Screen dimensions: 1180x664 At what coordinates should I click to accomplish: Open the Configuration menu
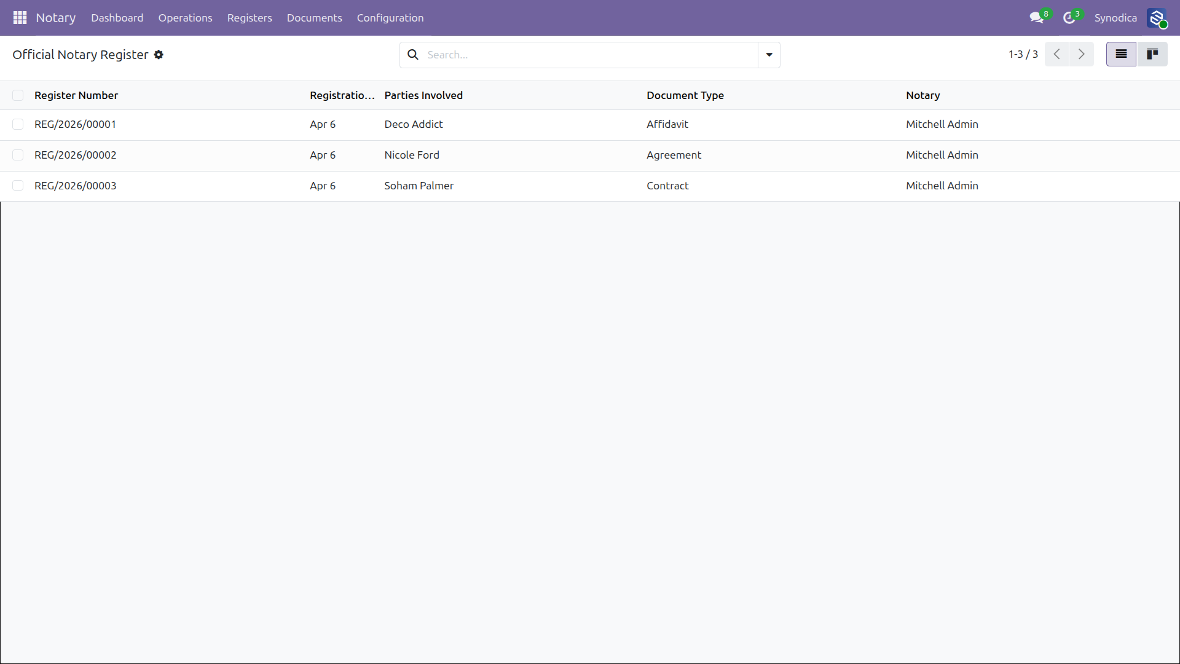390,18
